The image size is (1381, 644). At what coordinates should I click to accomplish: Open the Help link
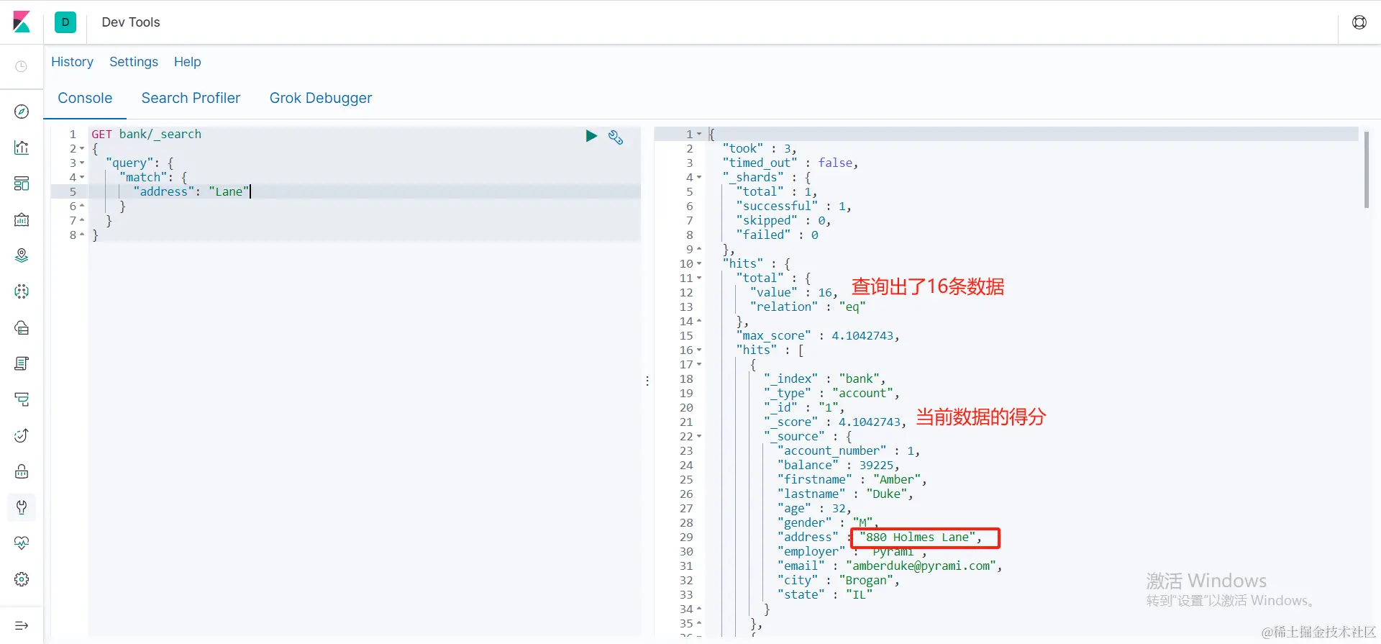point(187,62)
